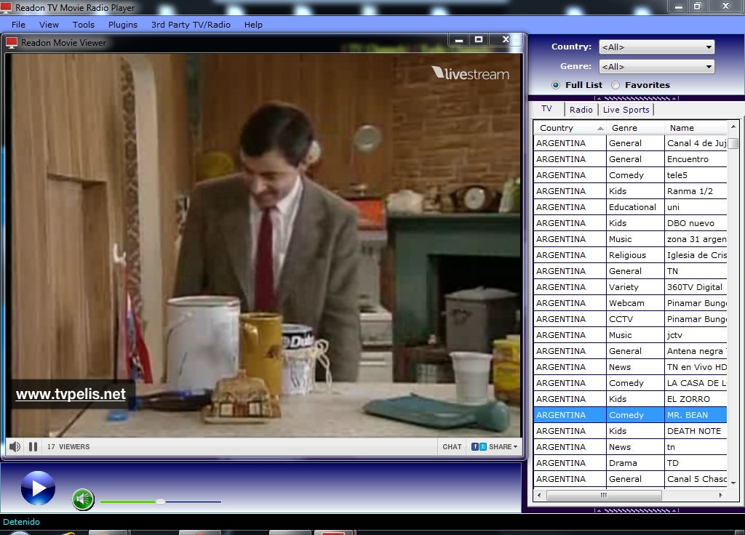Select the Encuentro channel row

(x=630, y=159)
